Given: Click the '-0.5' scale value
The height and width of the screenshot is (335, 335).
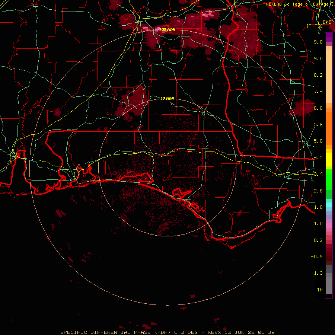Looking at the screenshot, I should pos(317,257).
